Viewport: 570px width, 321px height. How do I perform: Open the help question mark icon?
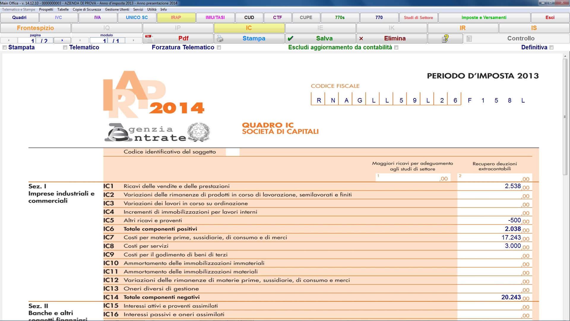click(x=445, y=38)
